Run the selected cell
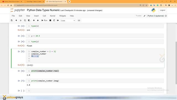 click(x=44, y=20)
